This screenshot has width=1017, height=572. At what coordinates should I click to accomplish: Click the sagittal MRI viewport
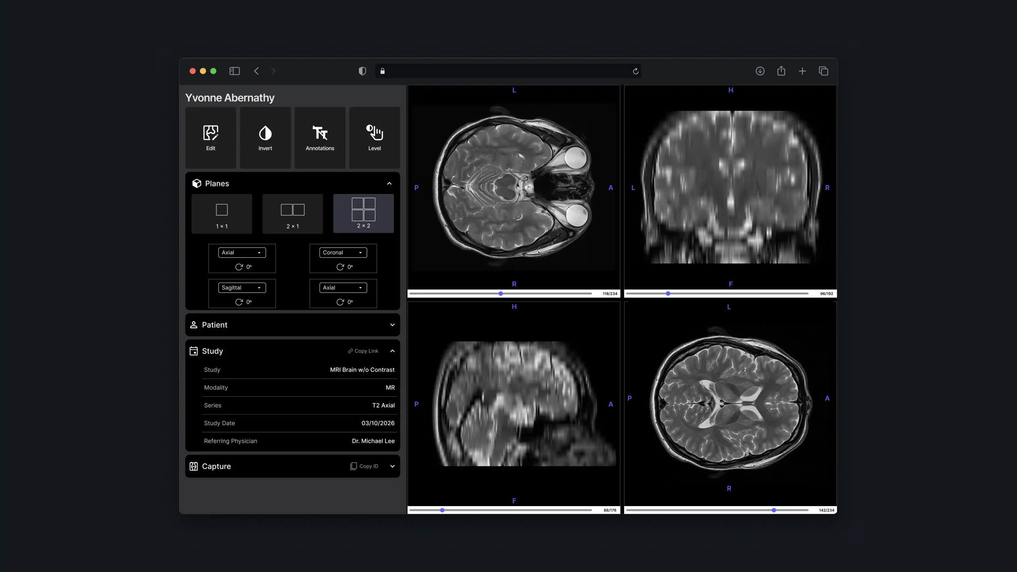coord(514,404)
